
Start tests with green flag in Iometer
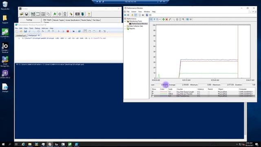tap(54, 14)
